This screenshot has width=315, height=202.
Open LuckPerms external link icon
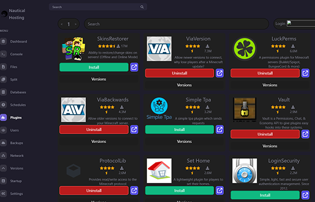click(x=305, y=73)
